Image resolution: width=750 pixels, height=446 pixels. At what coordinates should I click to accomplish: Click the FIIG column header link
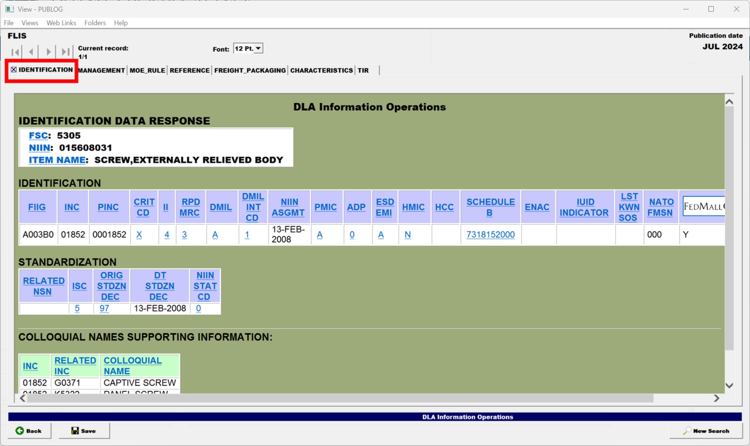click(x=37, y=207)
